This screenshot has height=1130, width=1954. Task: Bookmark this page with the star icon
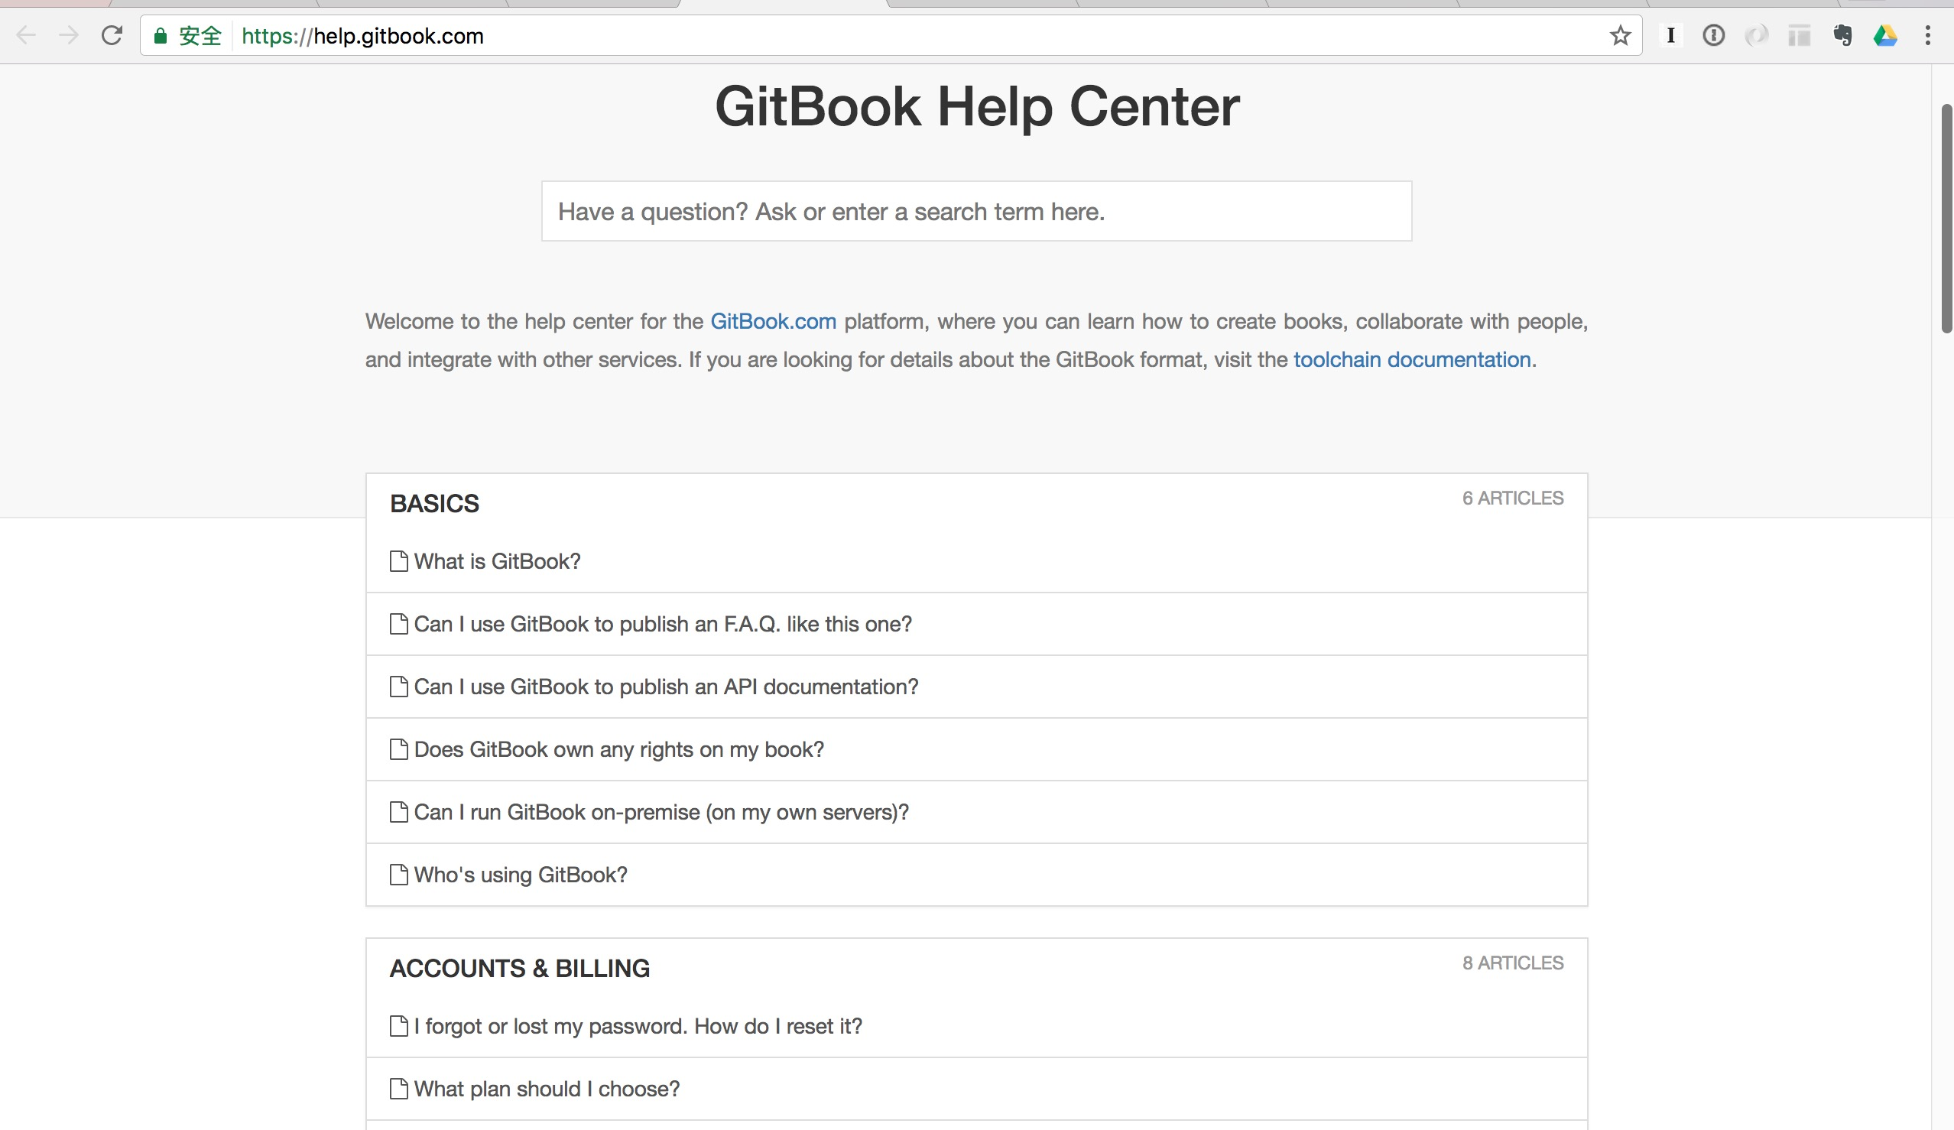(1620, 36)
